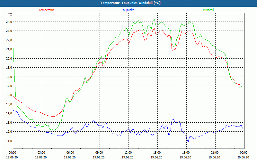This screenshot has width=257, height=161.
Task: Click the 19,0 y-axis value
Action: [8, 68]
